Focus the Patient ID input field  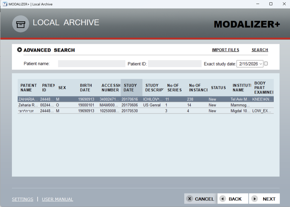[175, 64]
